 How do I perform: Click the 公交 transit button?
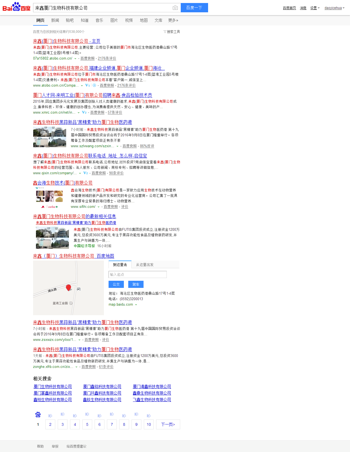(116, 284)
